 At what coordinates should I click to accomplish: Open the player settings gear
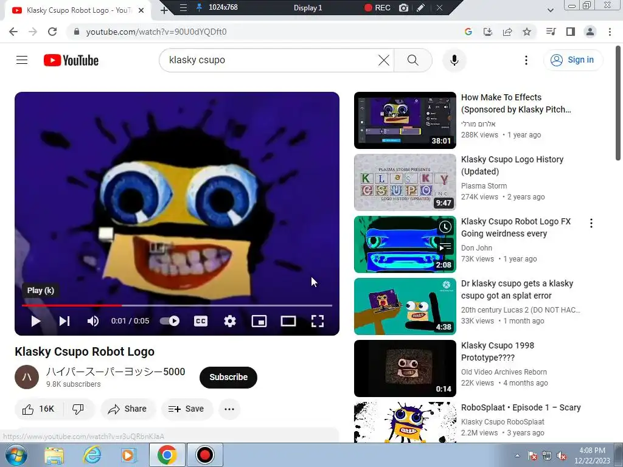(230, 321)
